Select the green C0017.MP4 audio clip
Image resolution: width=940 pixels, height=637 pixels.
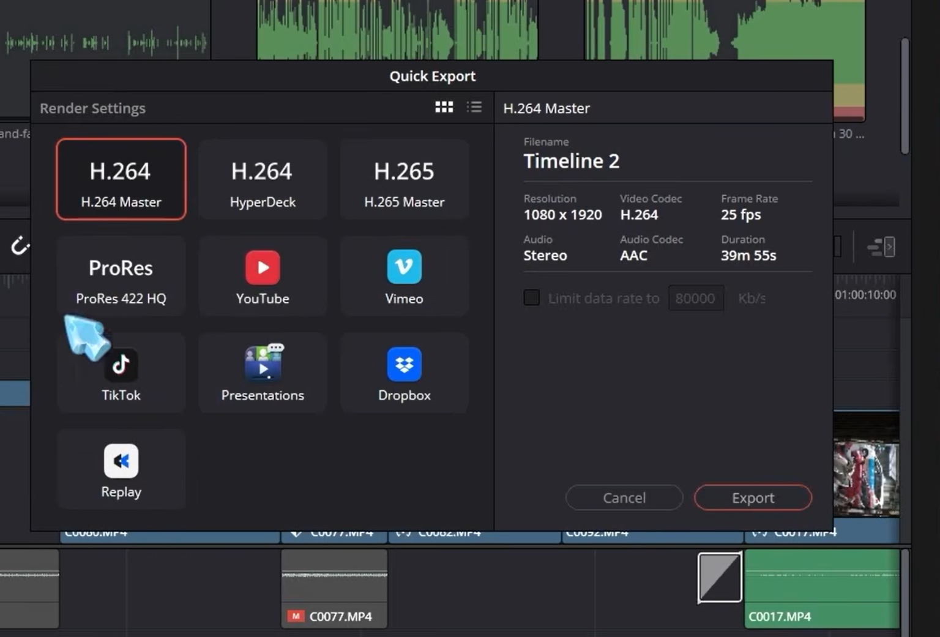(822, 589)
